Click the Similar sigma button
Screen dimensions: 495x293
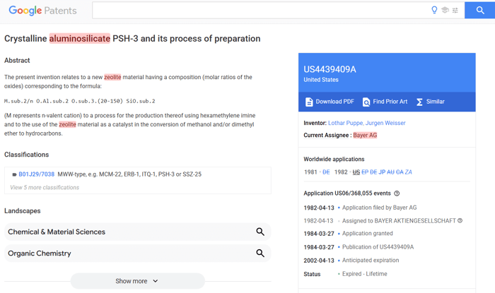coord(430,102)
